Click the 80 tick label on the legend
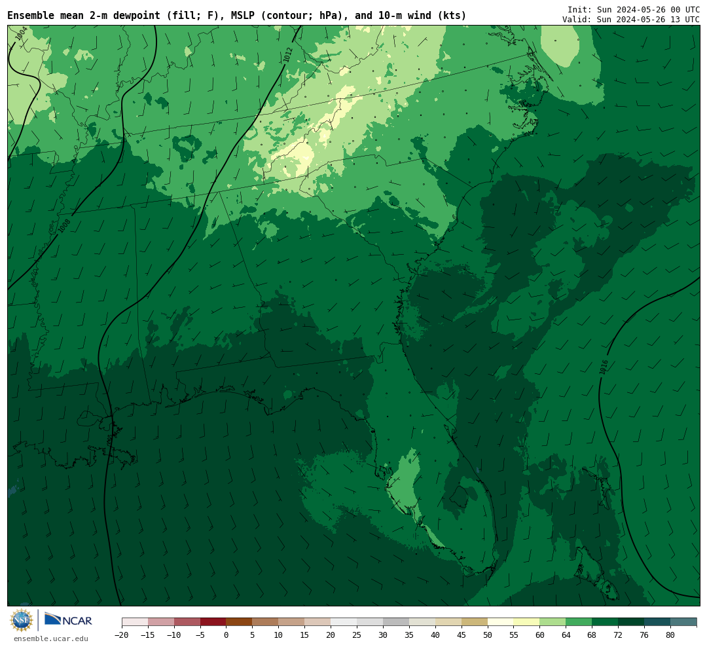Viewport: 707px width, 647px height. pyautogui.click(x=671, y=635)
